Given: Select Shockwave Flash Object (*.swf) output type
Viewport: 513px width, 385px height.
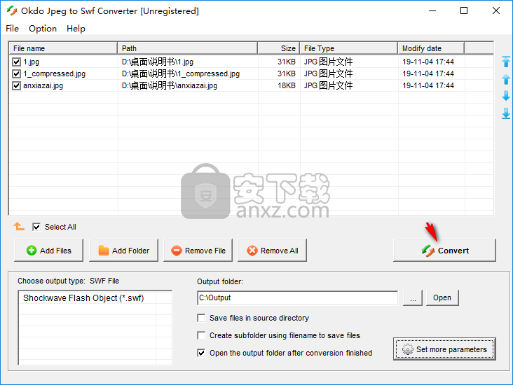Looking at the screenshot, I should (x=84, y=298).
